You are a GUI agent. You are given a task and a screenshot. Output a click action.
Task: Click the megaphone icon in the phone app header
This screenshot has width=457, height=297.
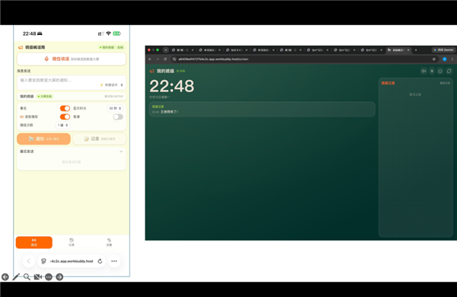pos(21,47)
